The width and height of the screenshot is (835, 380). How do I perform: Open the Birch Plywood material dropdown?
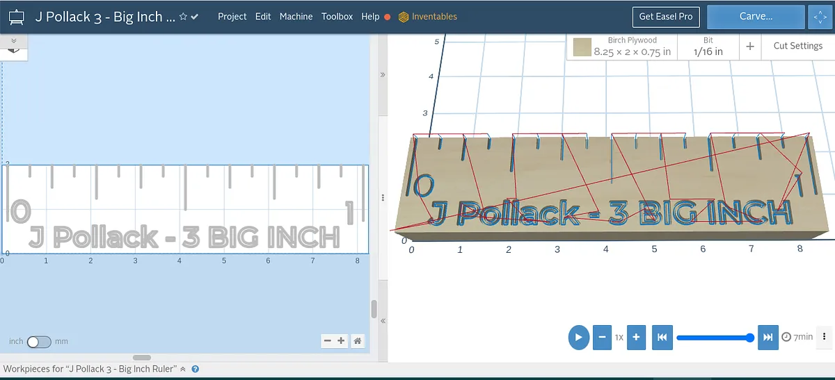622,47
